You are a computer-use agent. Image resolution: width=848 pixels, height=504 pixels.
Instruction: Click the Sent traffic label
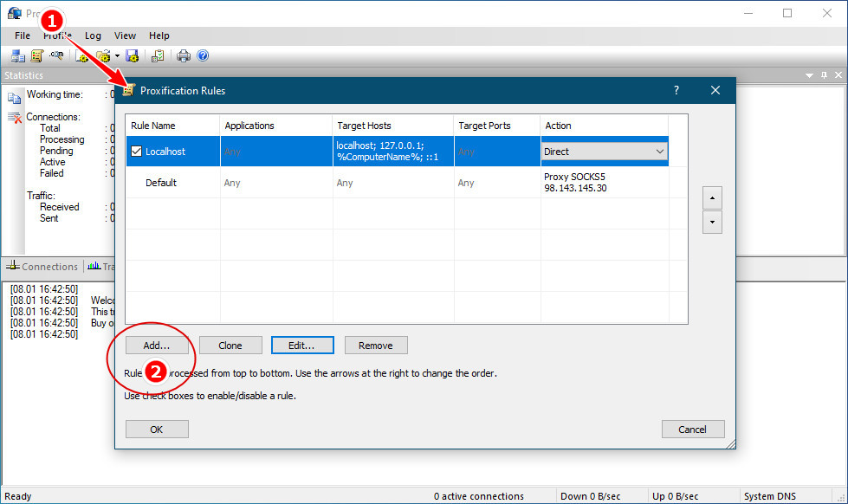point(49,218)
